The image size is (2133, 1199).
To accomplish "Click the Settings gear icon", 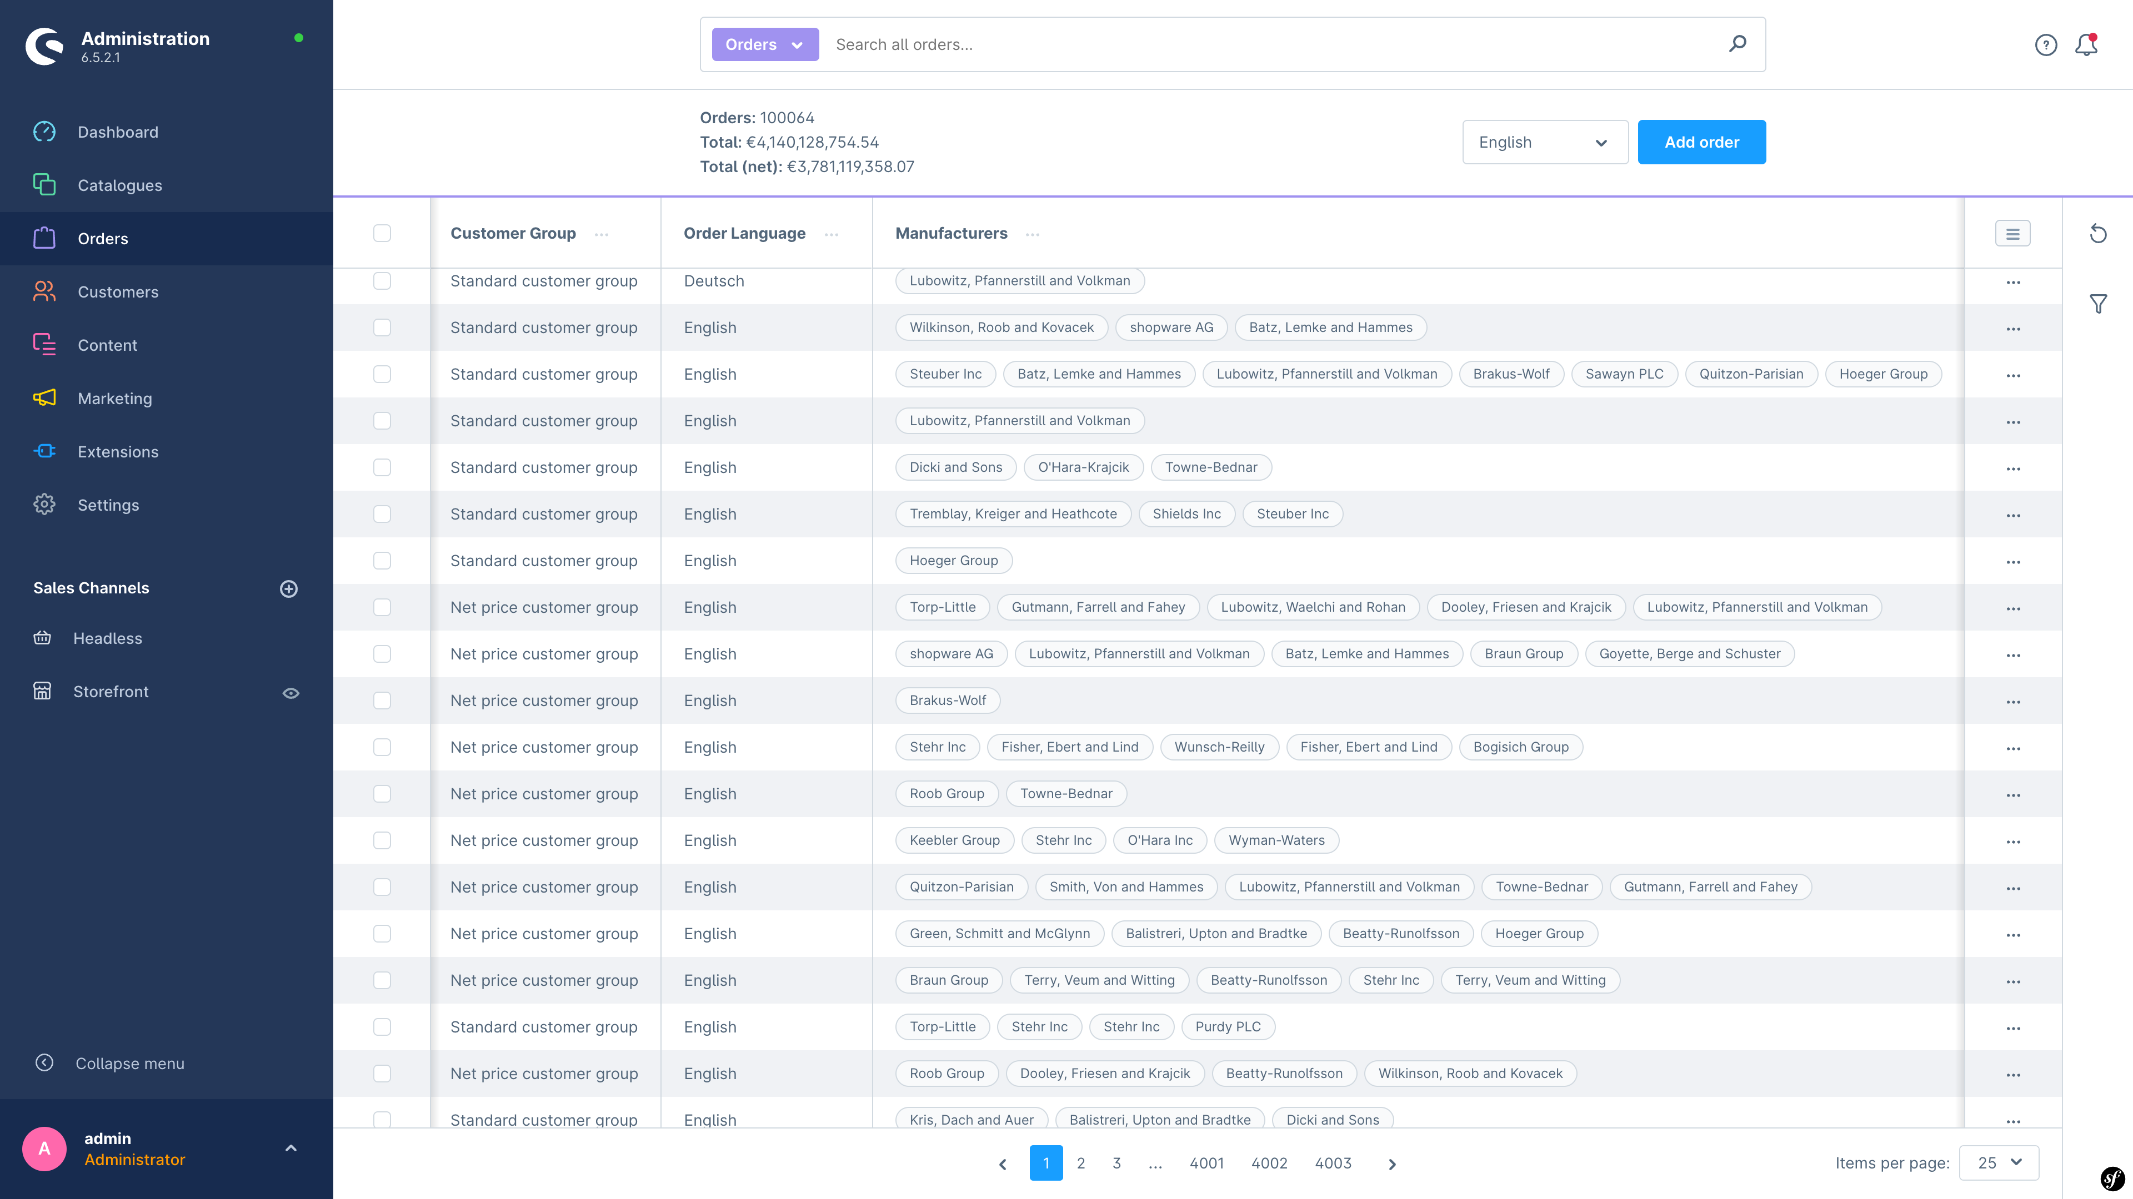I will pyautogui.click(x=44, y=504).
